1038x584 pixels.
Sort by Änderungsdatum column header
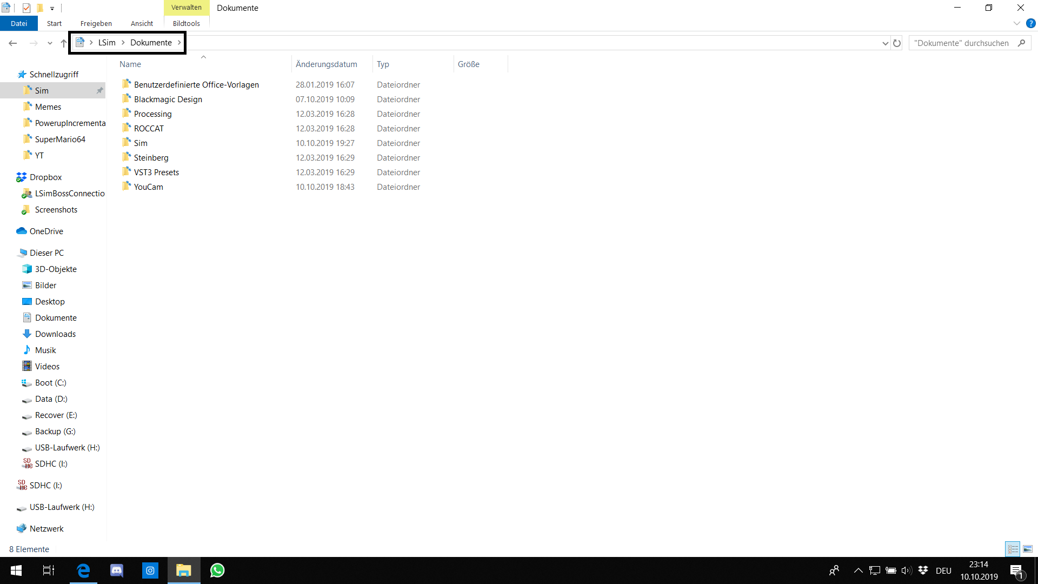pyautogui.click(x=326, y=64)
